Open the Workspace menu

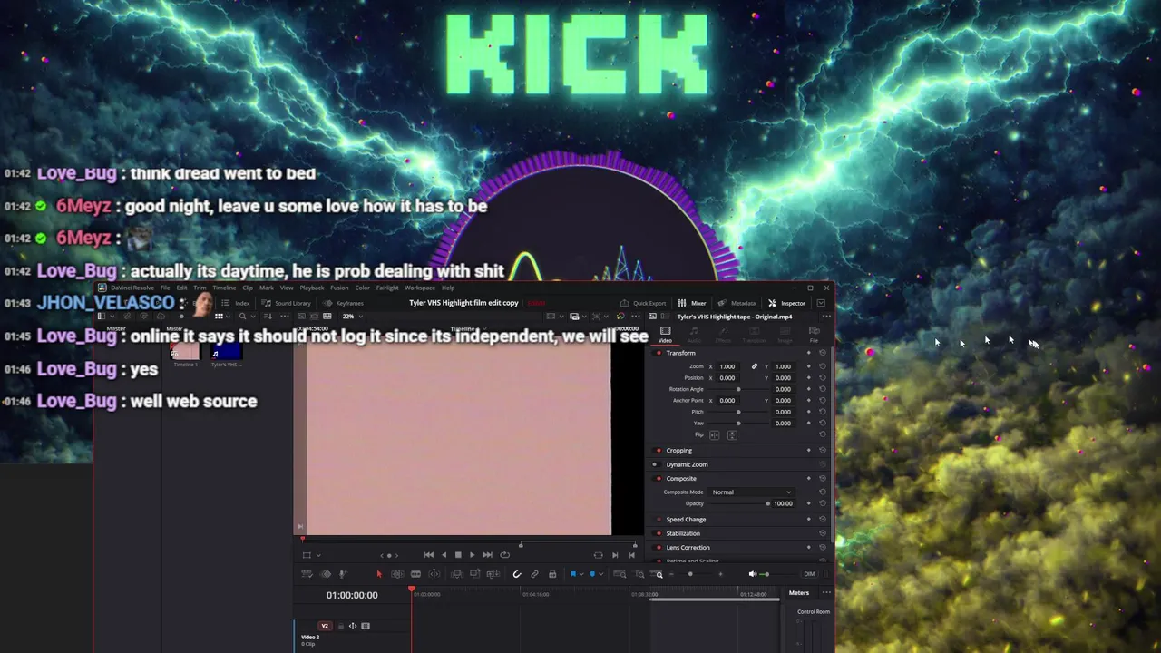(x=420, y=288)
